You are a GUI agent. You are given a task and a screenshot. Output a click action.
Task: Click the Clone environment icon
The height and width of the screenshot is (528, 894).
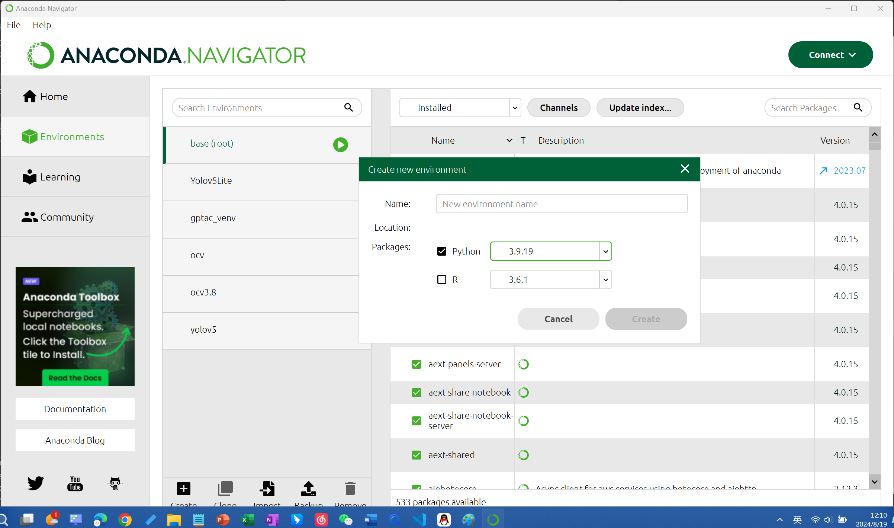225,489
